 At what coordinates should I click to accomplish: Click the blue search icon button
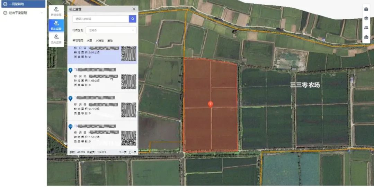click(x=132, y=19)
